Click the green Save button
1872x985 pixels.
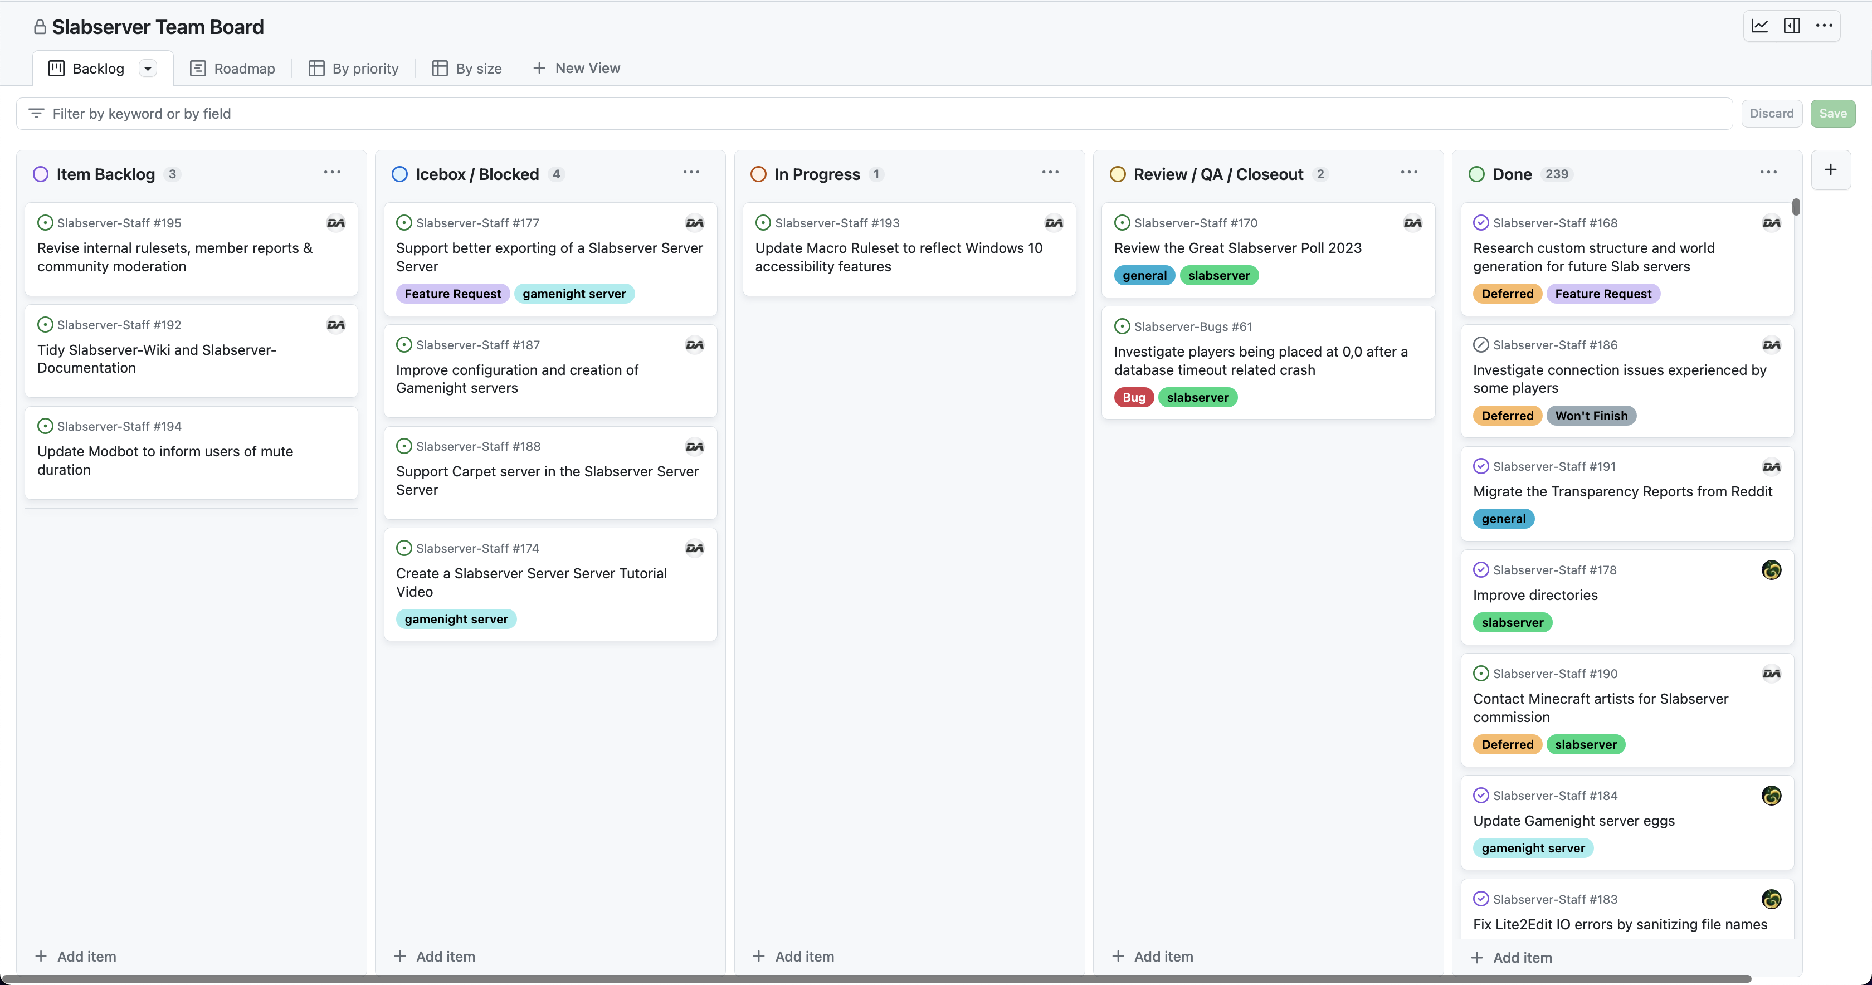pyautogui.click(x=1832, y=114)
